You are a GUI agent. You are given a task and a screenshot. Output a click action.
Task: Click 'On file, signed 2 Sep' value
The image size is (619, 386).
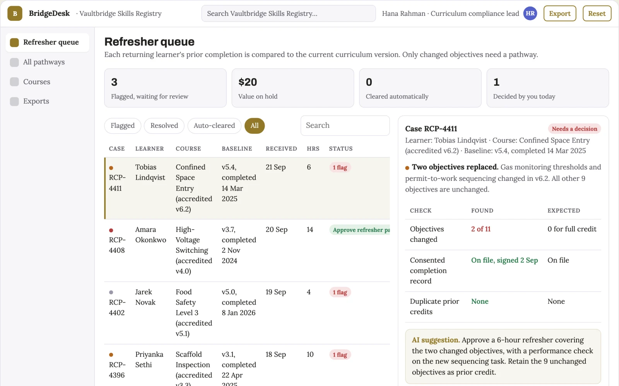tap(504, 260)
